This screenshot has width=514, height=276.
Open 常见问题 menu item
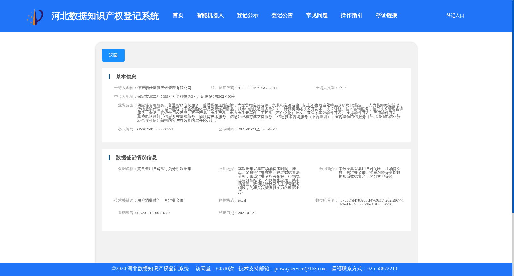pos(317,15)
